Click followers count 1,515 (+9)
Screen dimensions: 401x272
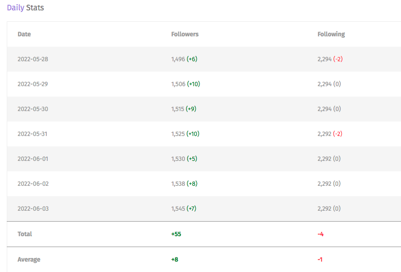(x=184, y=109)
